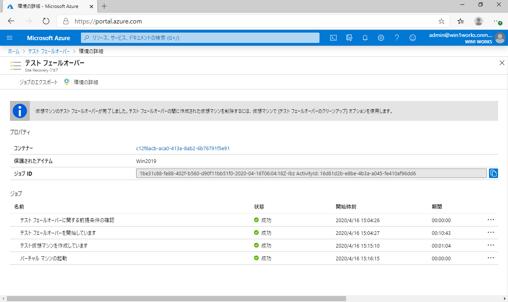Click the 00:01:04 duration value
Screen dimensions: 508x302
pyautogui.click(x=441, y=246)
